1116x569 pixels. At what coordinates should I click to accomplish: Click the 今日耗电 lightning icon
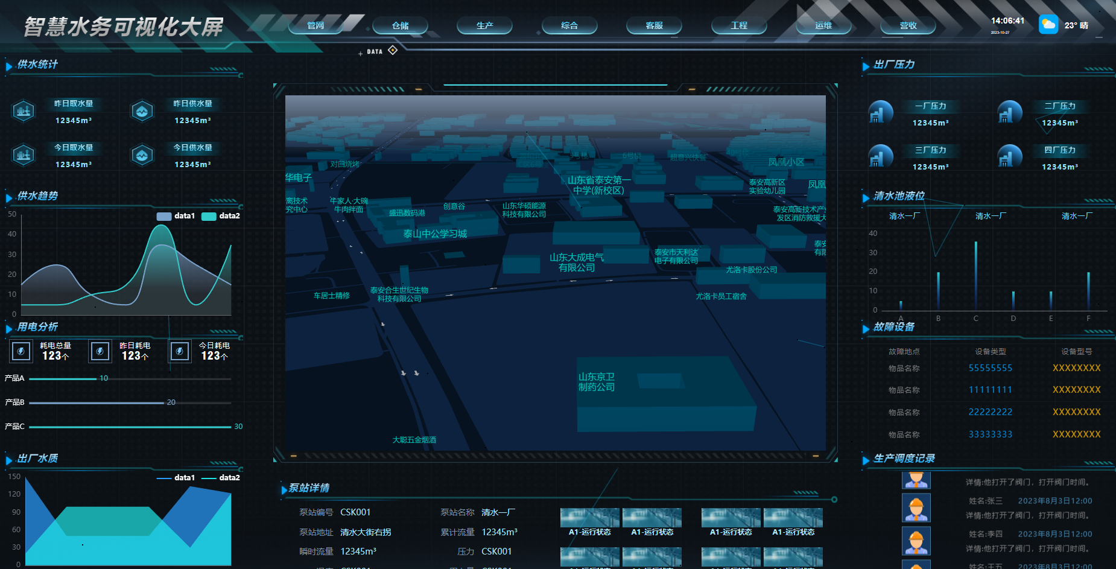(x=180, y=351)
